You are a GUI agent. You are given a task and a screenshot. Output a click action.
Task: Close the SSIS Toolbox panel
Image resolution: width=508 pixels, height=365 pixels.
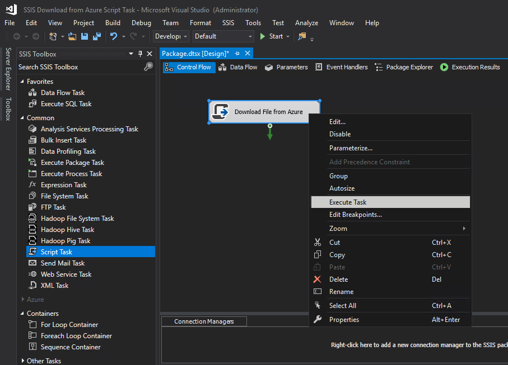tap(150, 54)
